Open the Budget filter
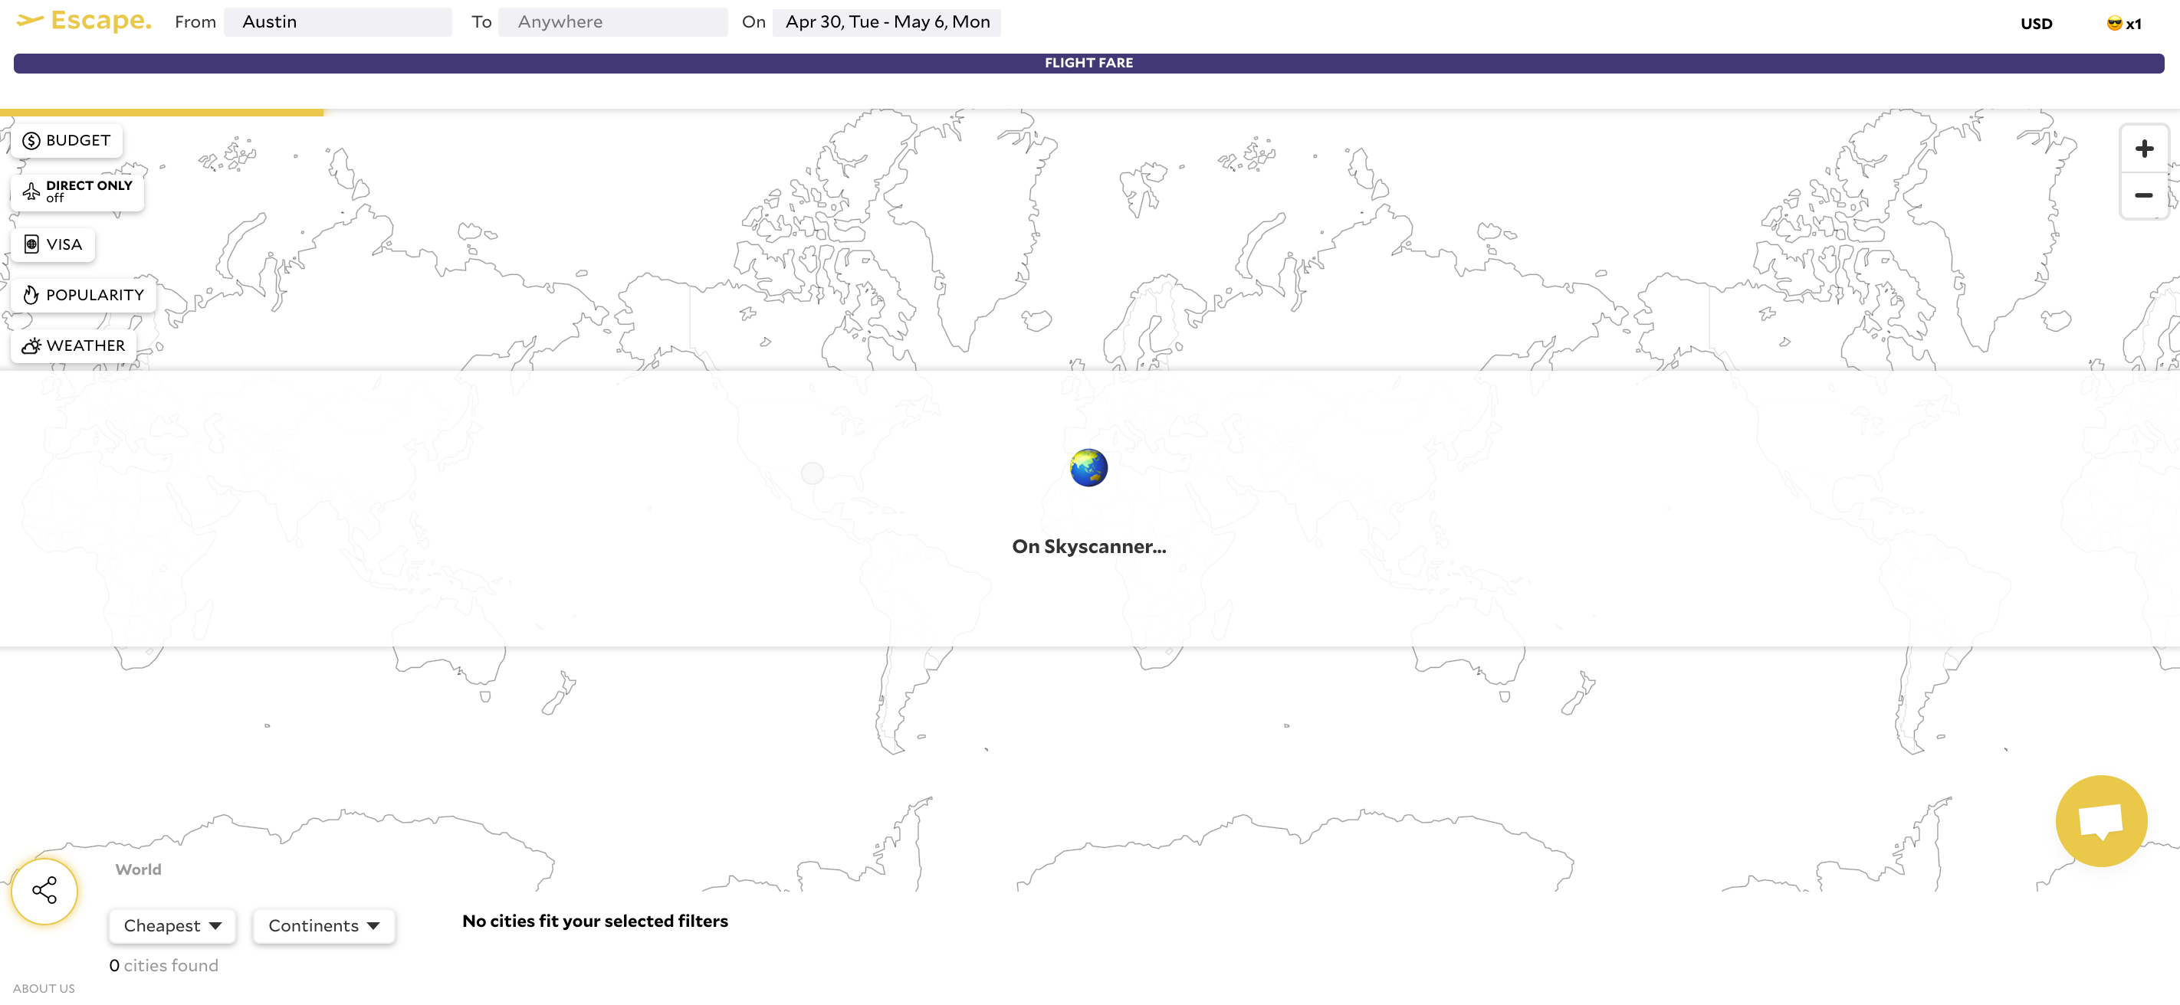 pos(67,140)
